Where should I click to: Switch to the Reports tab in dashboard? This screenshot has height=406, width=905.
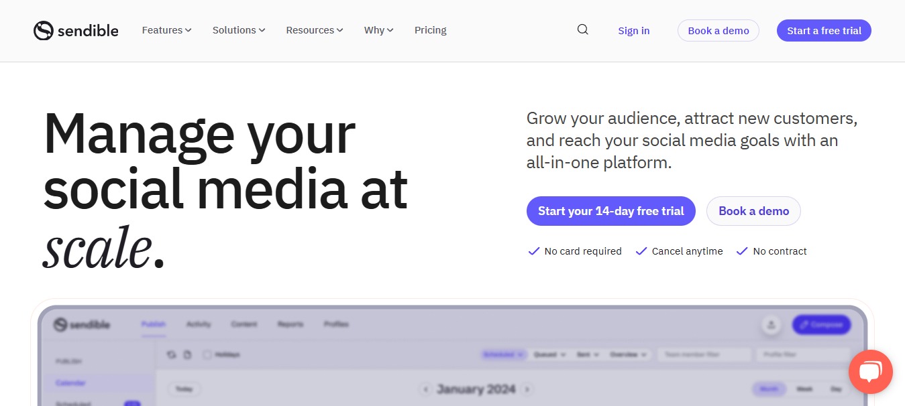[289, 324]
